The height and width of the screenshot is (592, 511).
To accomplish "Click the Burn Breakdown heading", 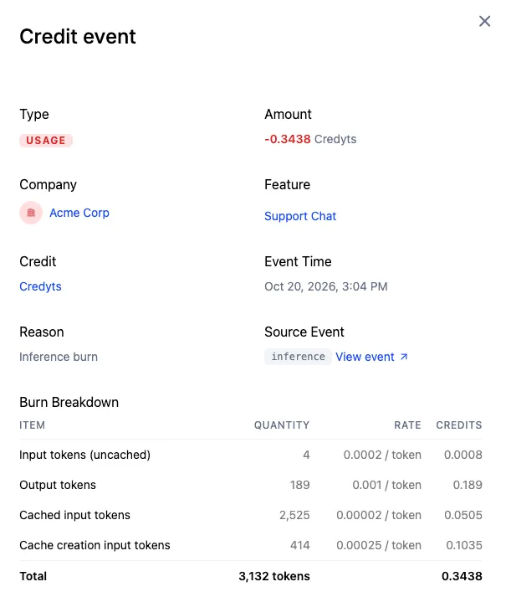I will [69, 403].
